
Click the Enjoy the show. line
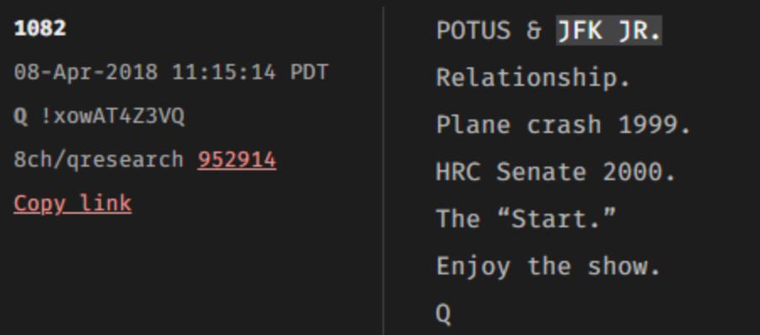click(549, 266)
